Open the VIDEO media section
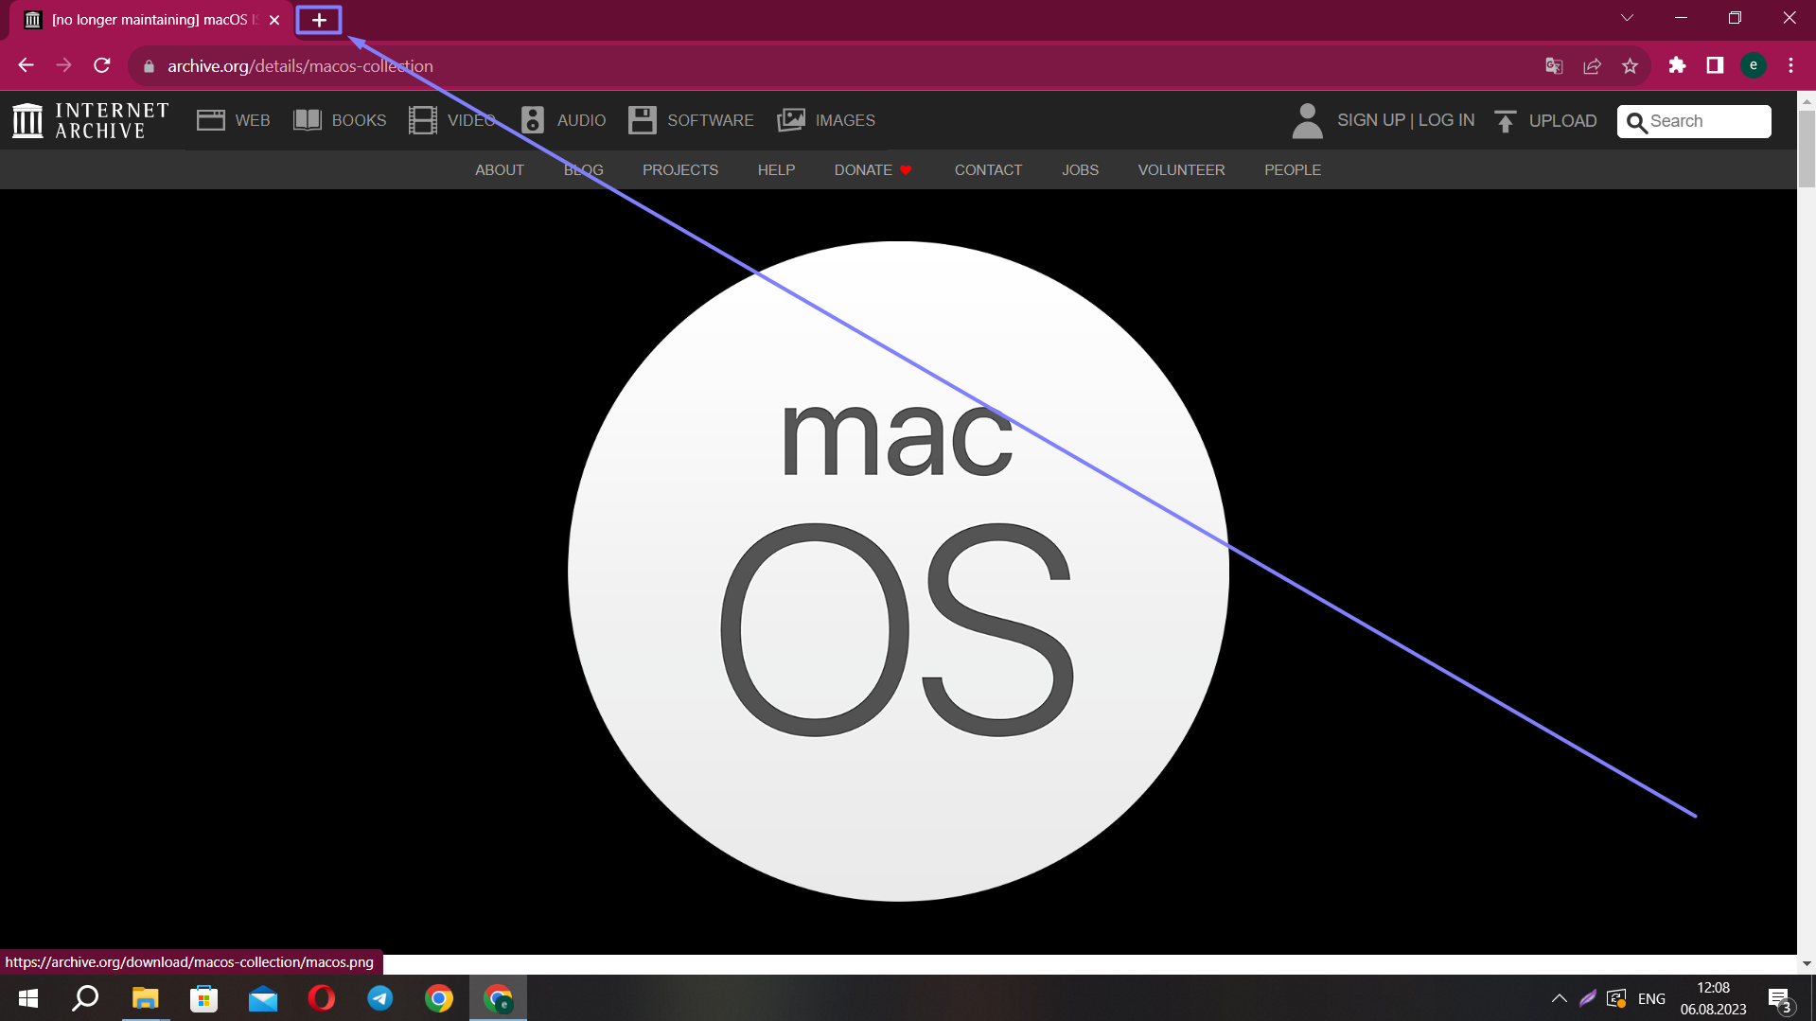This screenshot has width=1816, height=1021. [x=452, y=120]
